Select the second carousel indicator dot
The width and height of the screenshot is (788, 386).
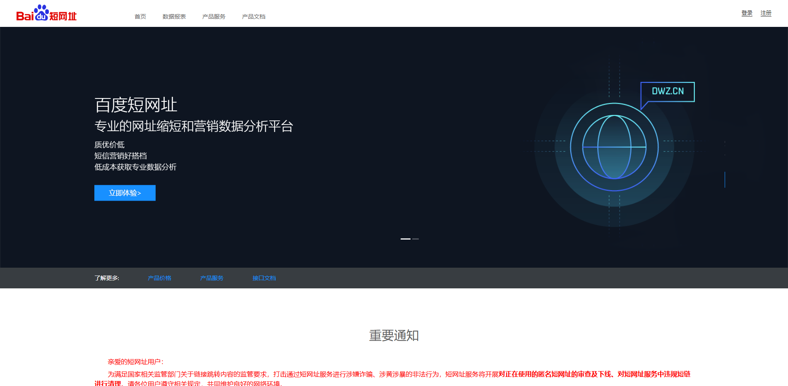[416, 239]
